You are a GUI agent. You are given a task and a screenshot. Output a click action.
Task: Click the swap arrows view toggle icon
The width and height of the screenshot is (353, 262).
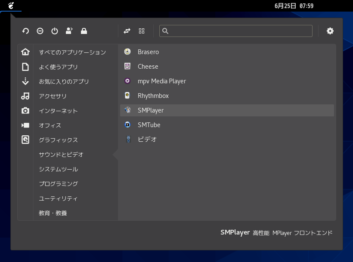pyautogui.click(x=127, y=31)
